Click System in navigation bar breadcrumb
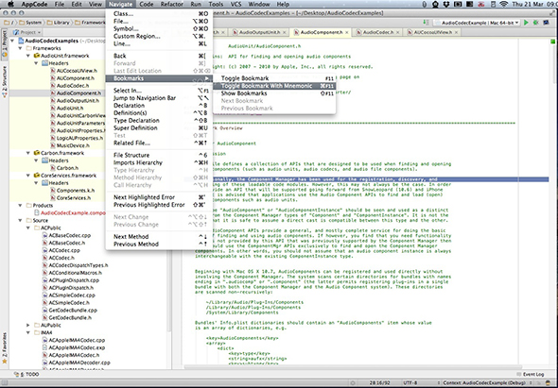Viewport: 558px width, 388px height. [30, 23]
